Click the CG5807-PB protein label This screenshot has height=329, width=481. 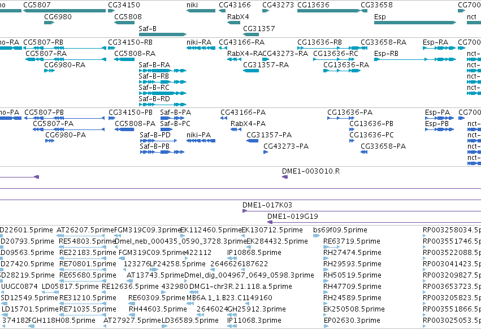[44, 112]
